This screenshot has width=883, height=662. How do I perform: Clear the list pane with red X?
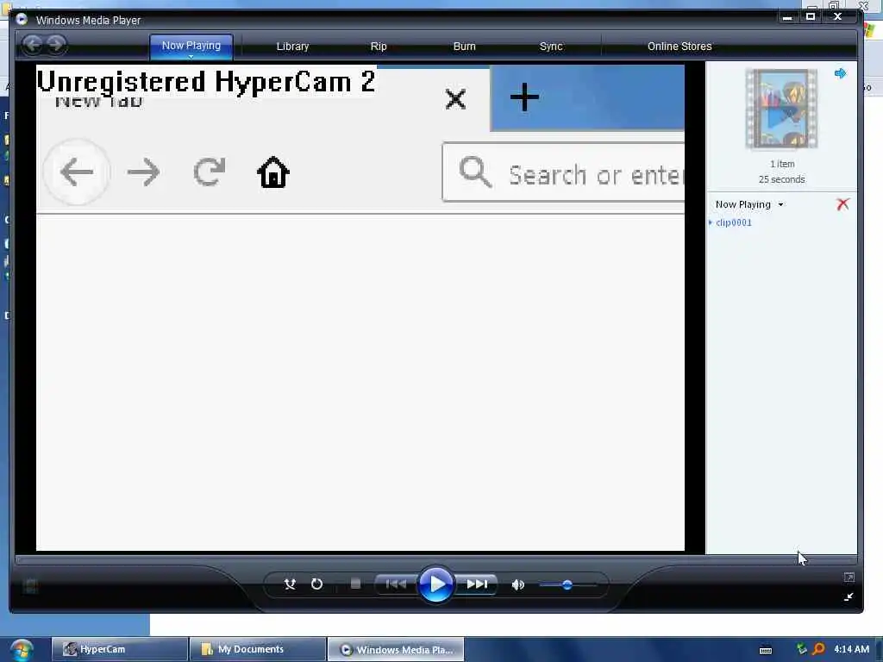point(842,203)
